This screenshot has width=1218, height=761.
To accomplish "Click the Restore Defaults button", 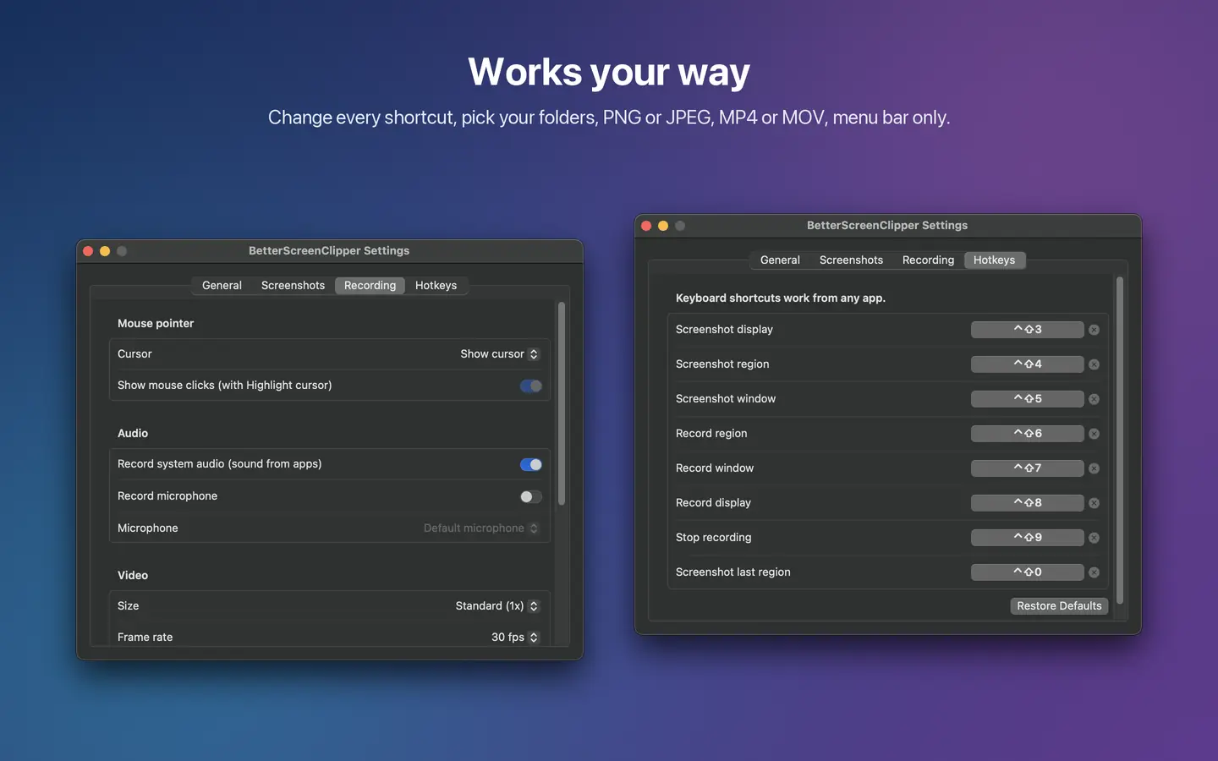I will 1059,606.
